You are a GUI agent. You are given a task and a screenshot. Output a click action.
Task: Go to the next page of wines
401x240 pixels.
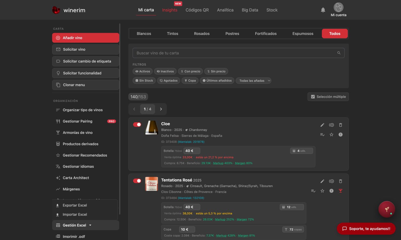(161, 109)
